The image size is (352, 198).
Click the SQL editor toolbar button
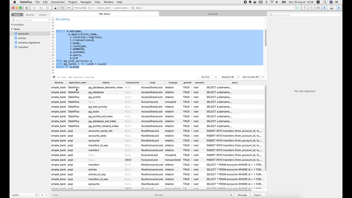(x=69, y=7)
